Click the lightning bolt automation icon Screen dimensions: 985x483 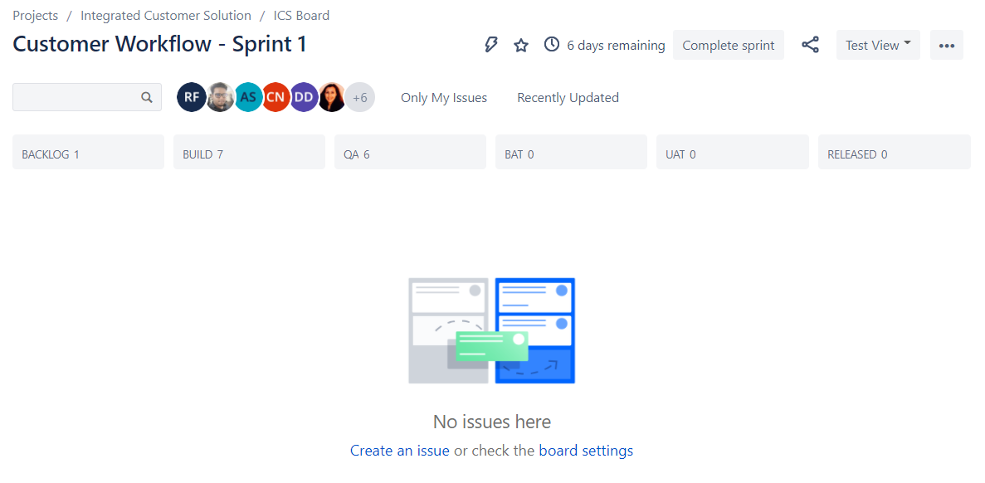click(x=490, y=45)
